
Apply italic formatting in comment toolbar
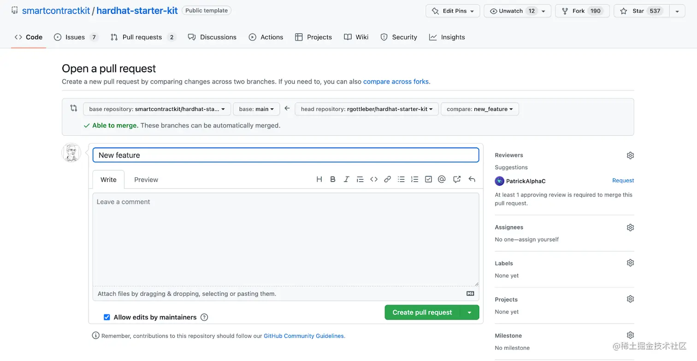(346, 180)
